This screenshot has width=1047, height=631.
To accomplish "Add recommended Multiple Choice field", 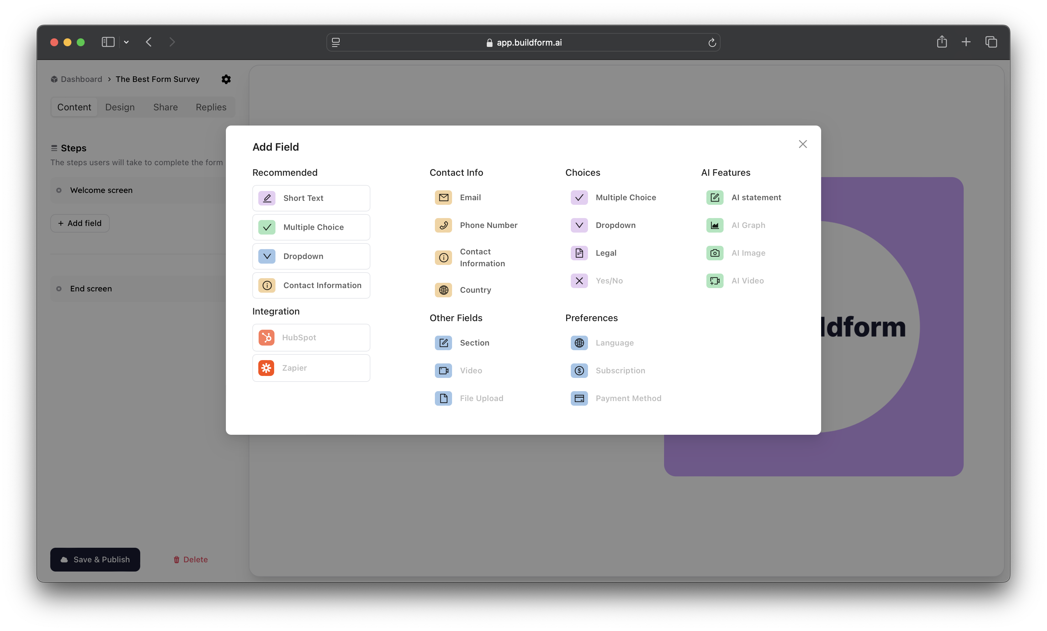I will tap(311, 227).
